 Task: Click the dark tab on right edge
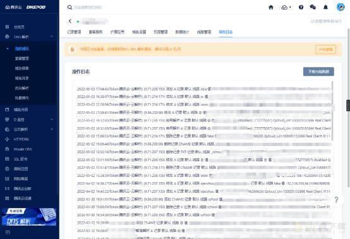348,106
